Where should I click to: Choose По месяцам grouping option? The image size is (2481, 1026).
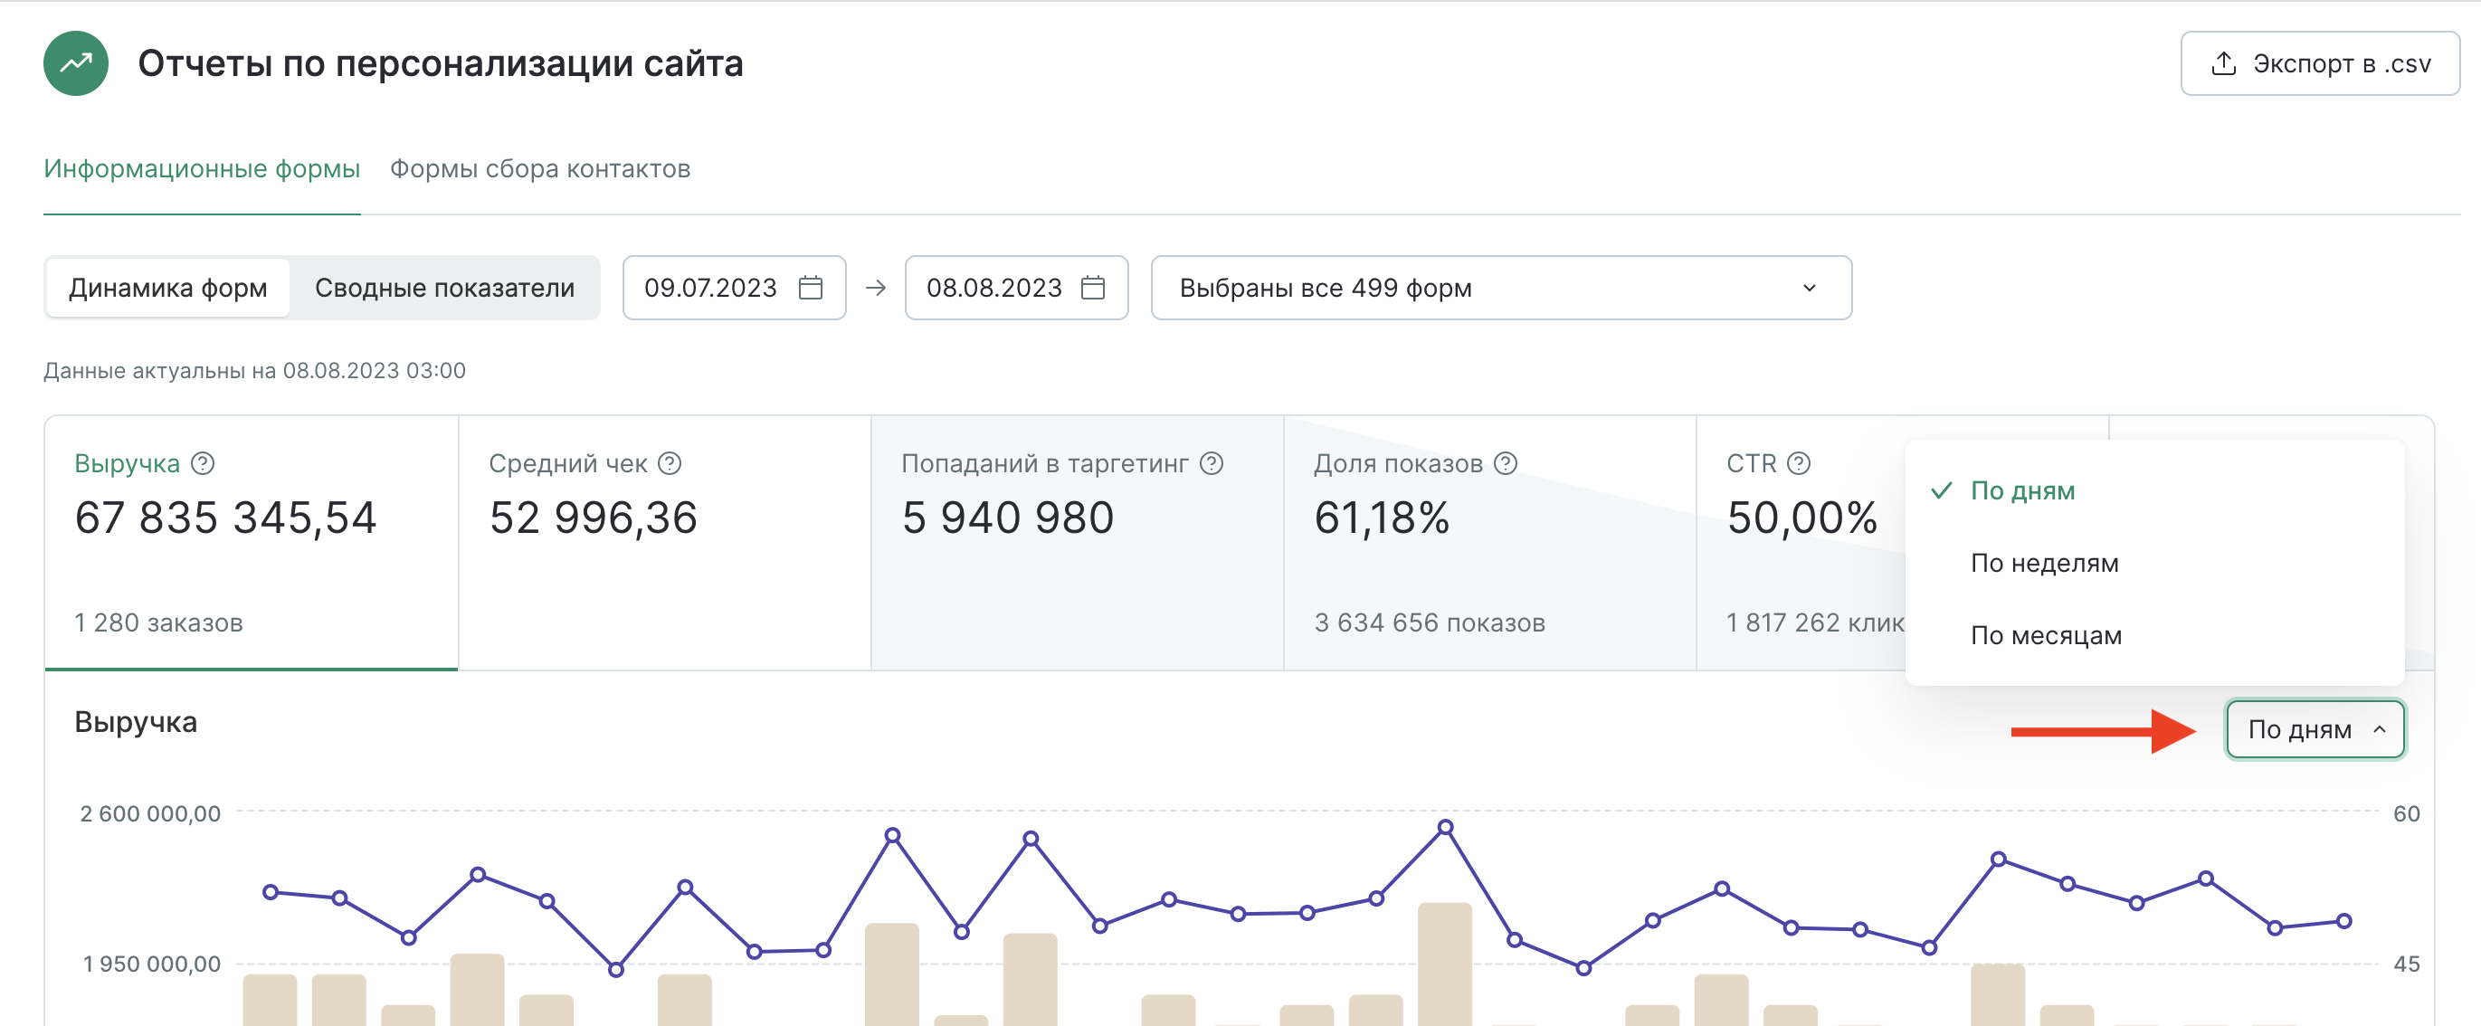(x=2154, y=635)
